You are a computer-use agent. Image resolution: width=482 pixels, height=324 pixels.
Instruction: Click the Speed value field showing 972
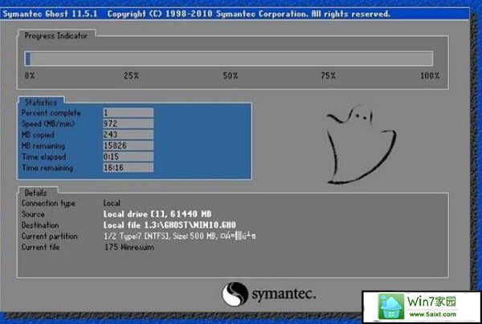point(129,124)
